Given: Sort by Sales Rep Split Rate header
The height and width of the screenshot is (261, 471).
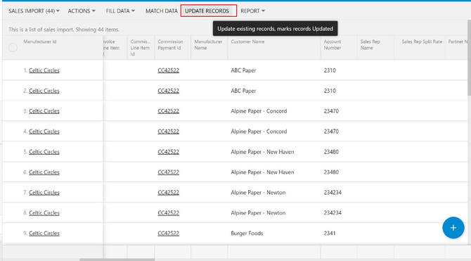Looking at the screenshot, I should click(x=422, y=42).
